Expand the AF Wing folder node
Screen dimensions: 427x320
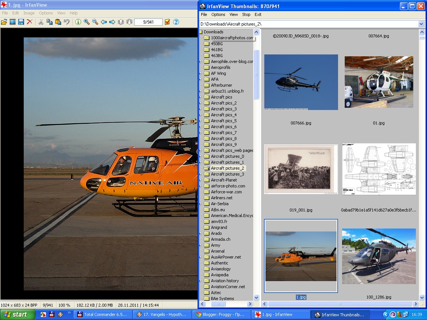[201, 73]
